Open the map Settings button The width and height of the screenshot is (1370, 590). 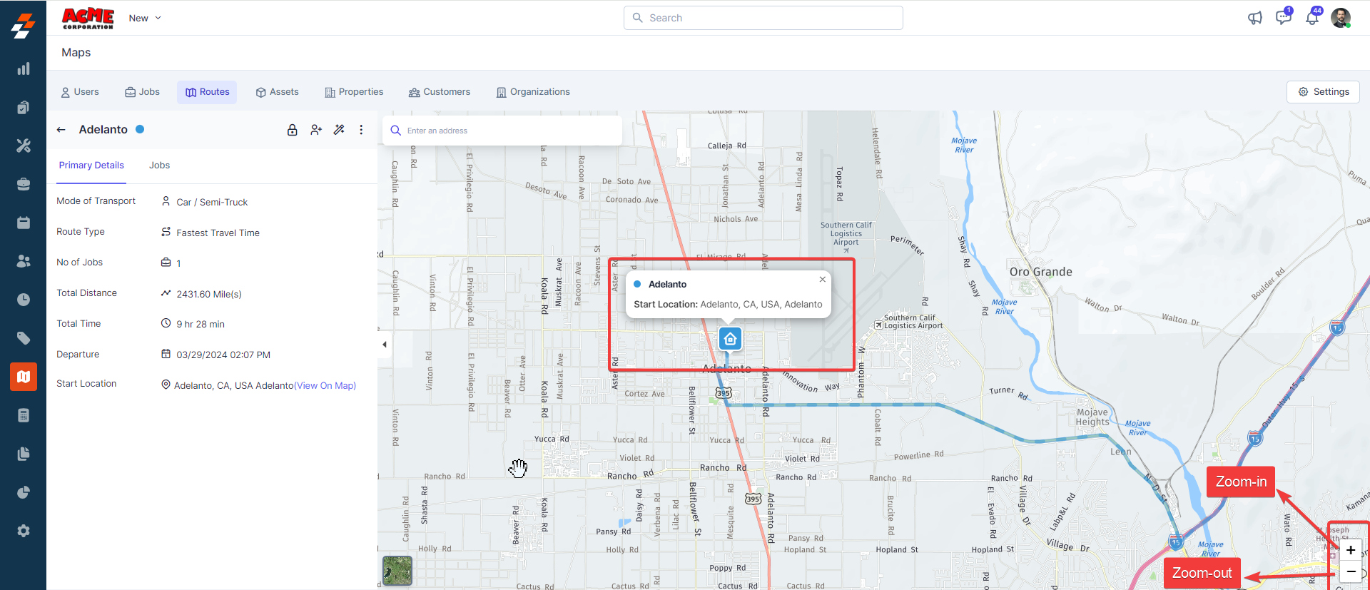[1324, 92]
